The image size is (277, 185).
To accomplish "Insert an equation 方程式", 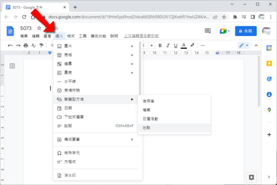I will click(x=96, y=162).
